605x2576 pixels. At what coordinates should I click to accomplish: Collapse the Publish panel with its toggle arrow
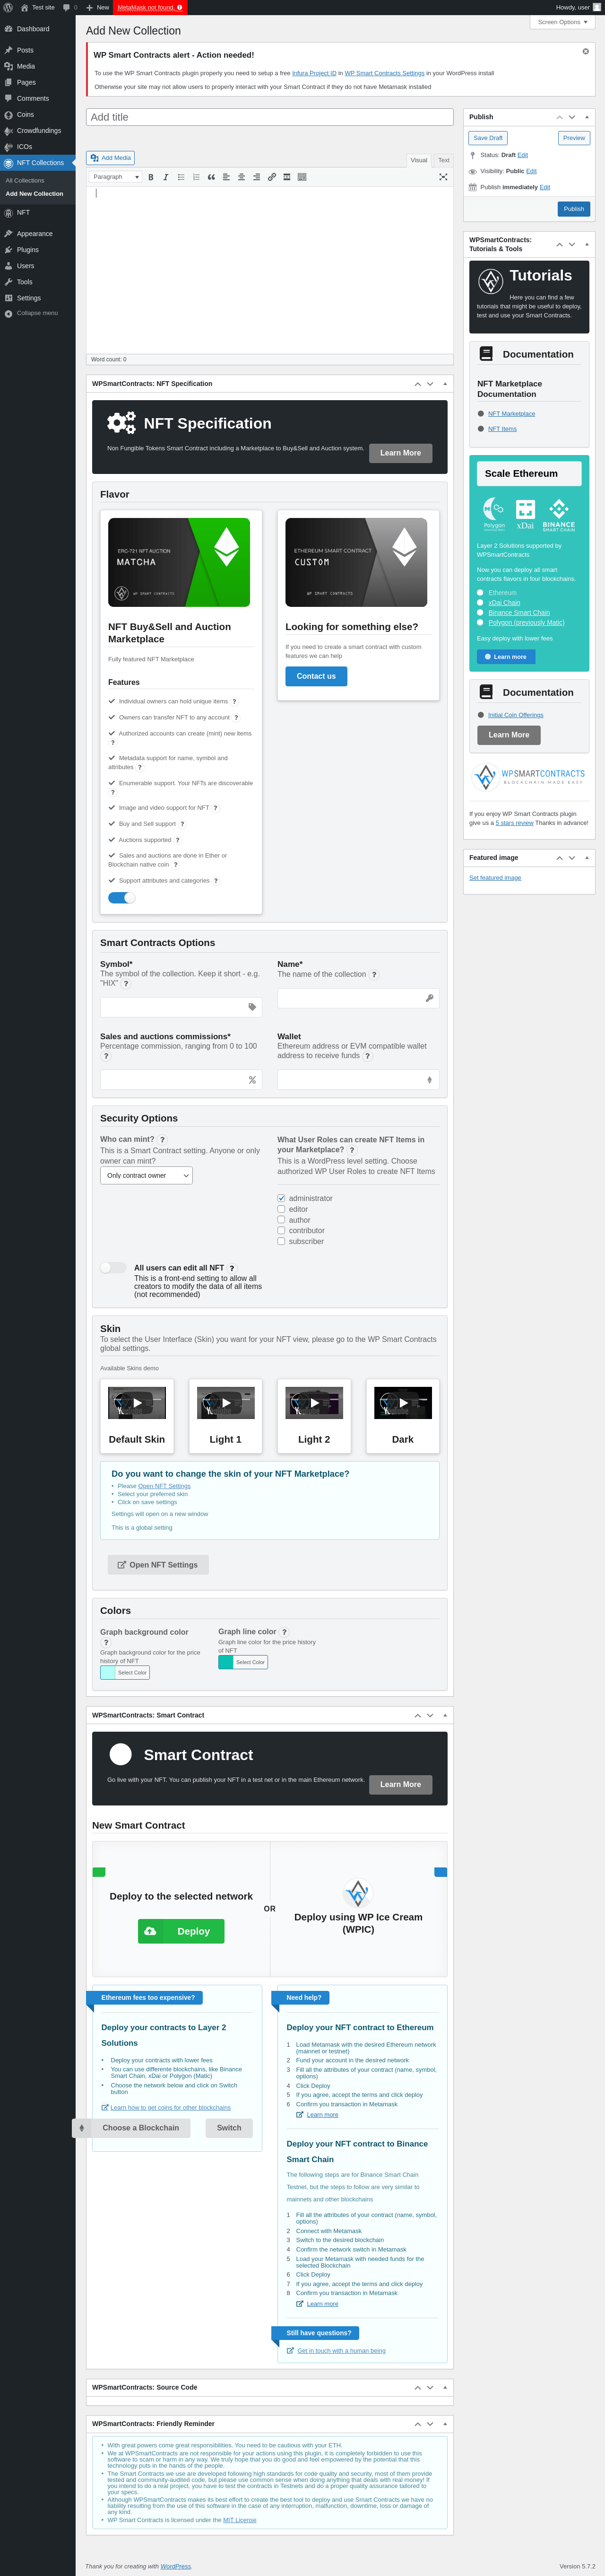click(x=586, y=117)
